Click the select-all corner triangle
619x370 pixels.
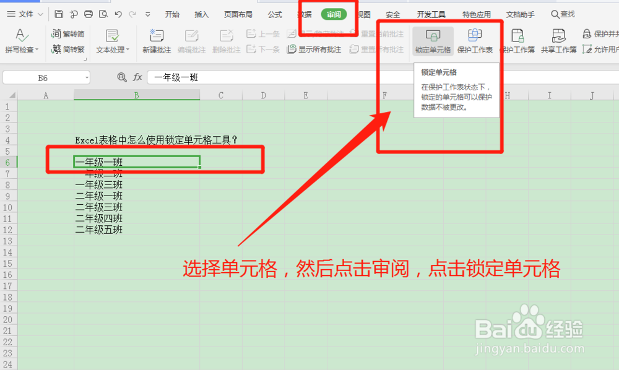(x=12, y=95)
